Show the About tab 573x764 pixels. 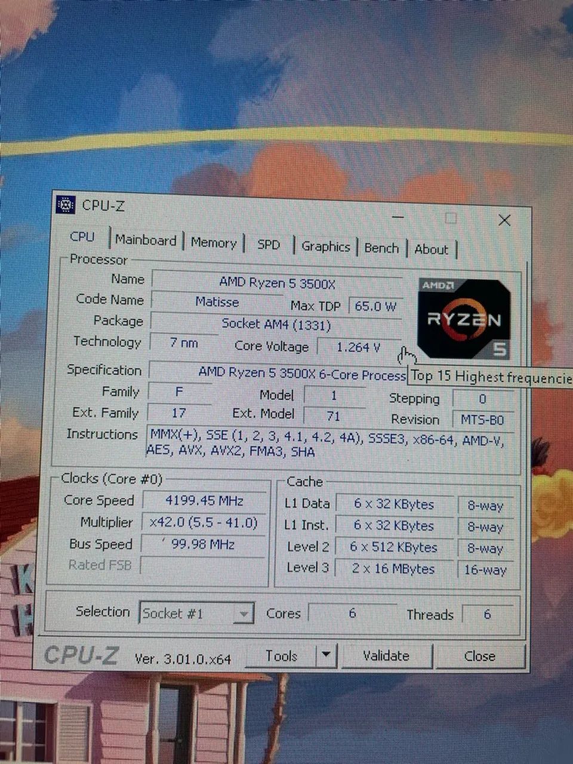431,249
